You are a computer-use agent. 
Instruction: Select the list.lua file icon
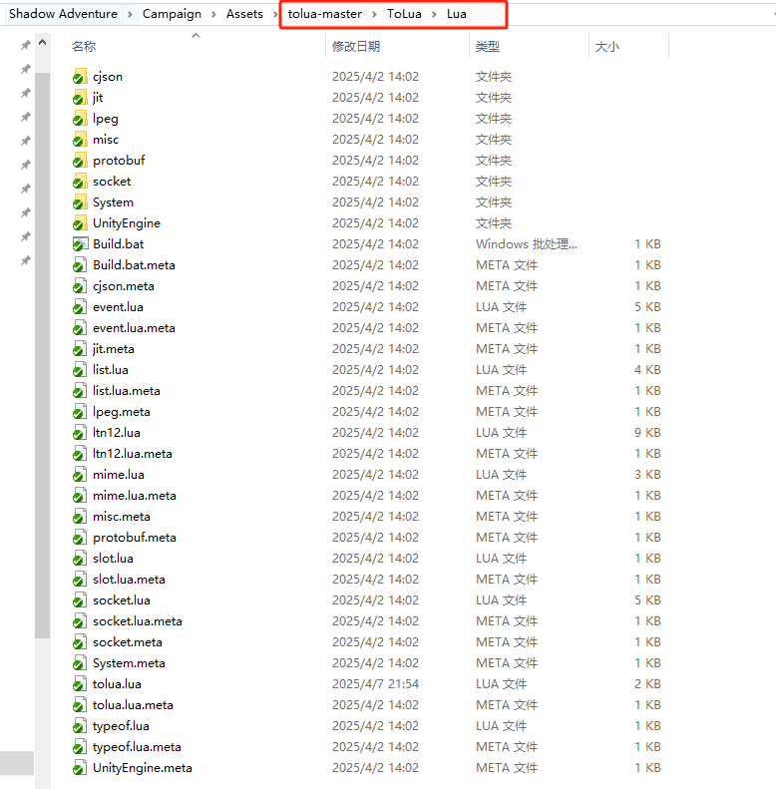tap(80, 370)
